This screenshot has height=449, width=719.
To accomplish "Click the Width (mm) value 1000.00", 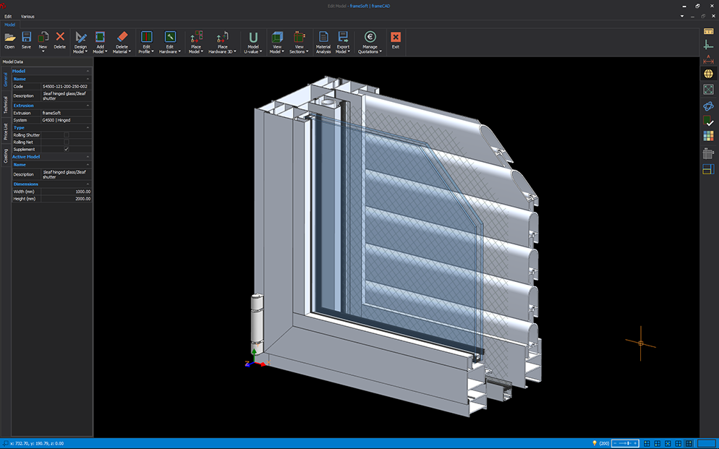I will pyautogui.click(x=66, y=192).
